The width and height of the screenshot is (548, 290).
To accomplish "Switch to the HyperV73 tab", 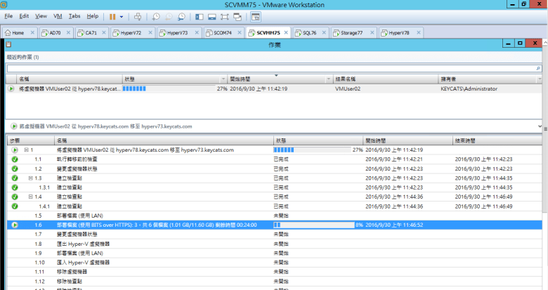I will point(172,32).
